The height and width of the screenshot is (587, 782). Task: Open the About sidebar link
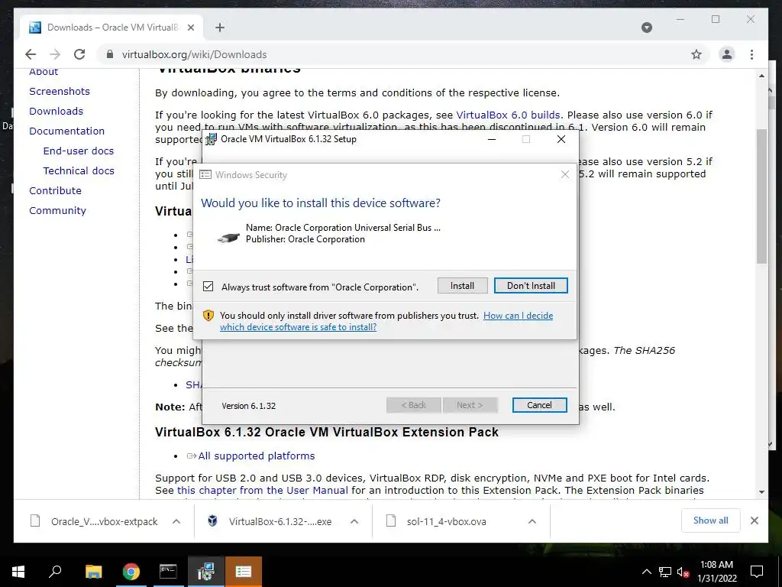point(44,73)
